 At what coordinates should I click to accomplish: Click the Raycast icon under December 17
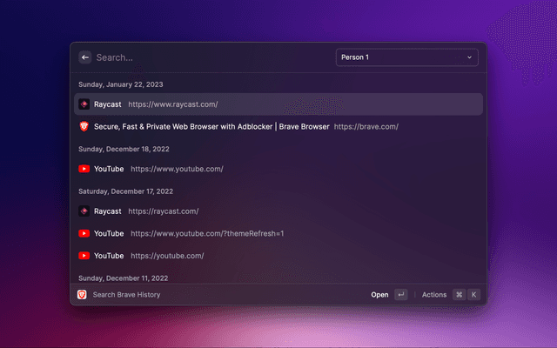(84, 211)
